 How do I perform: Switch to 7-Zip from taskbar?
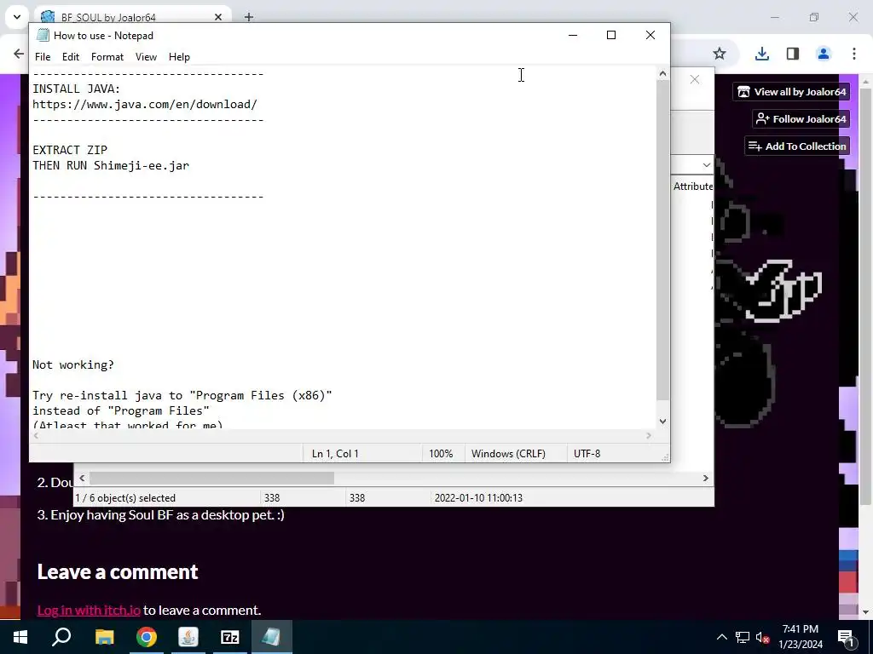(x=230, y=637)
